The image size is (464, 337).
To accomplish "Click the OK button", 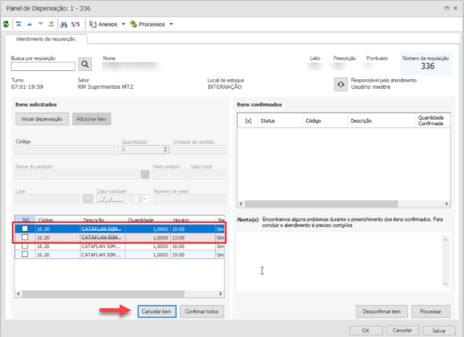I will click(x=365, y=331).
